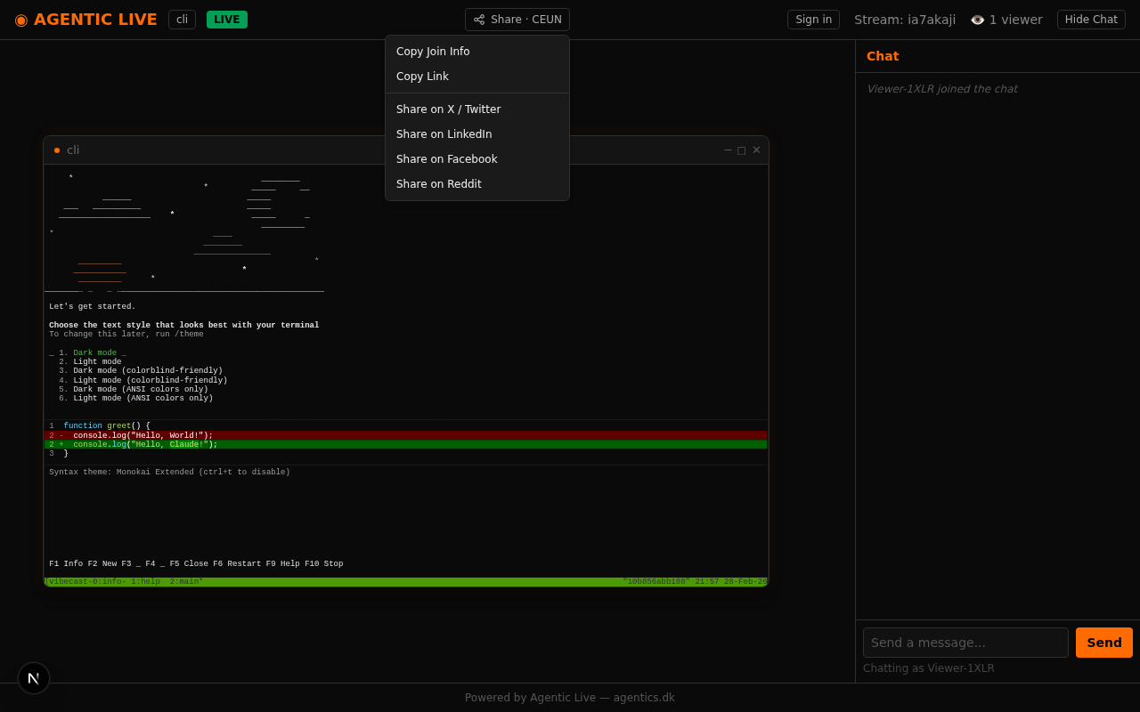Close the cli terminal window
Viewport: 1140px width, 712px height.
coord(756,150)
